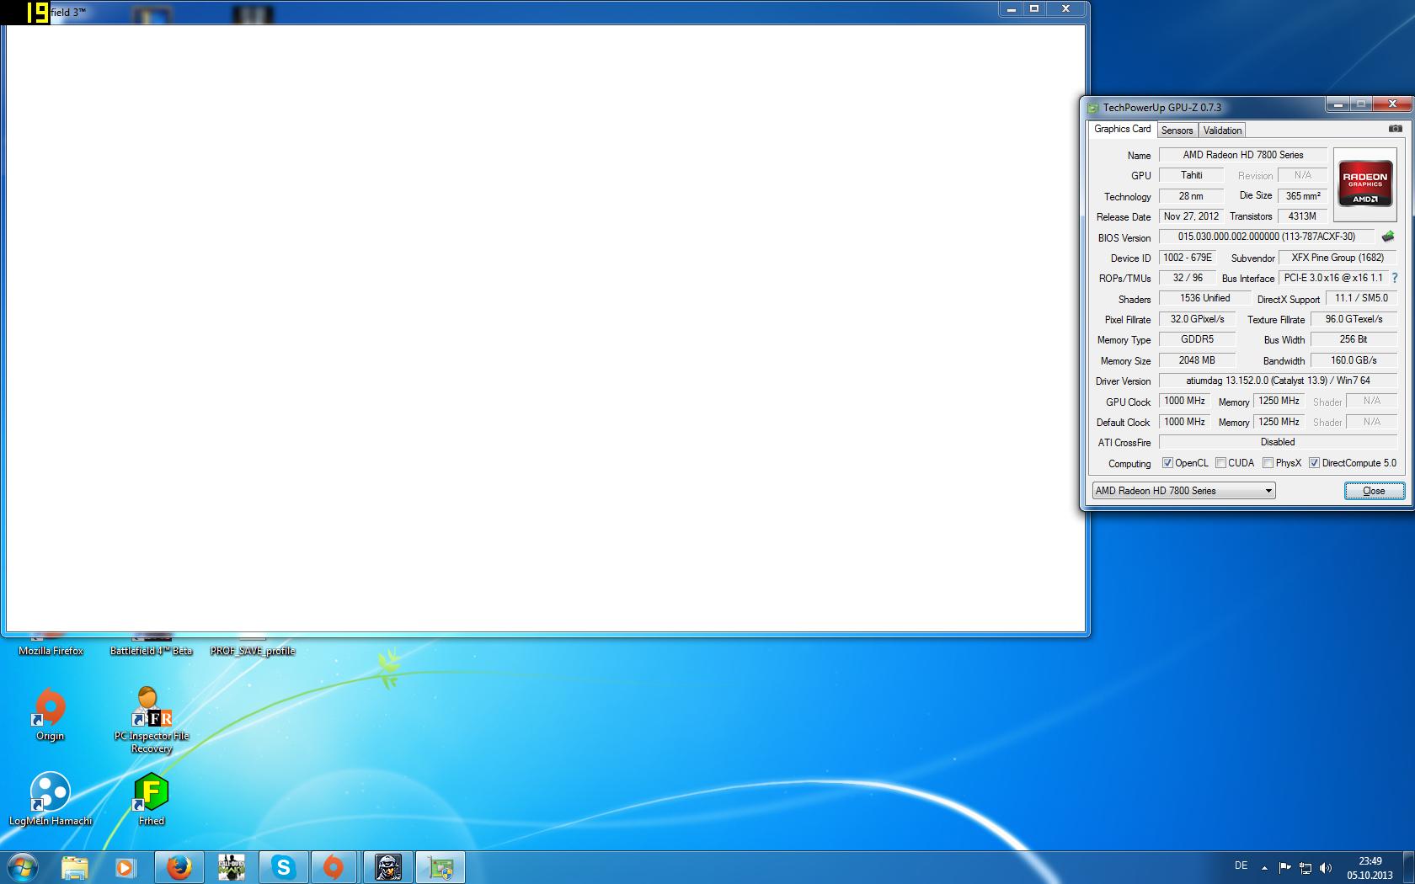
Task: Open the volume speaker icon
Action: click(x=1326, y=867)
